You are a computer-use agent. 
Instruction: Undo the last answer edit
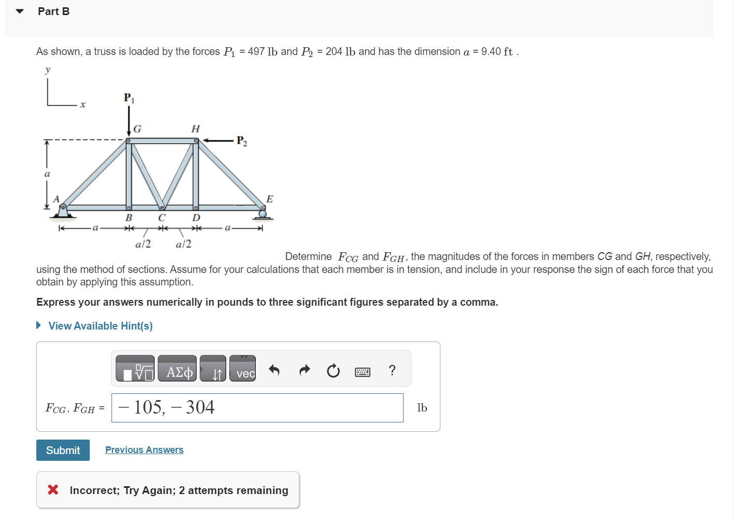coord(274,371)
